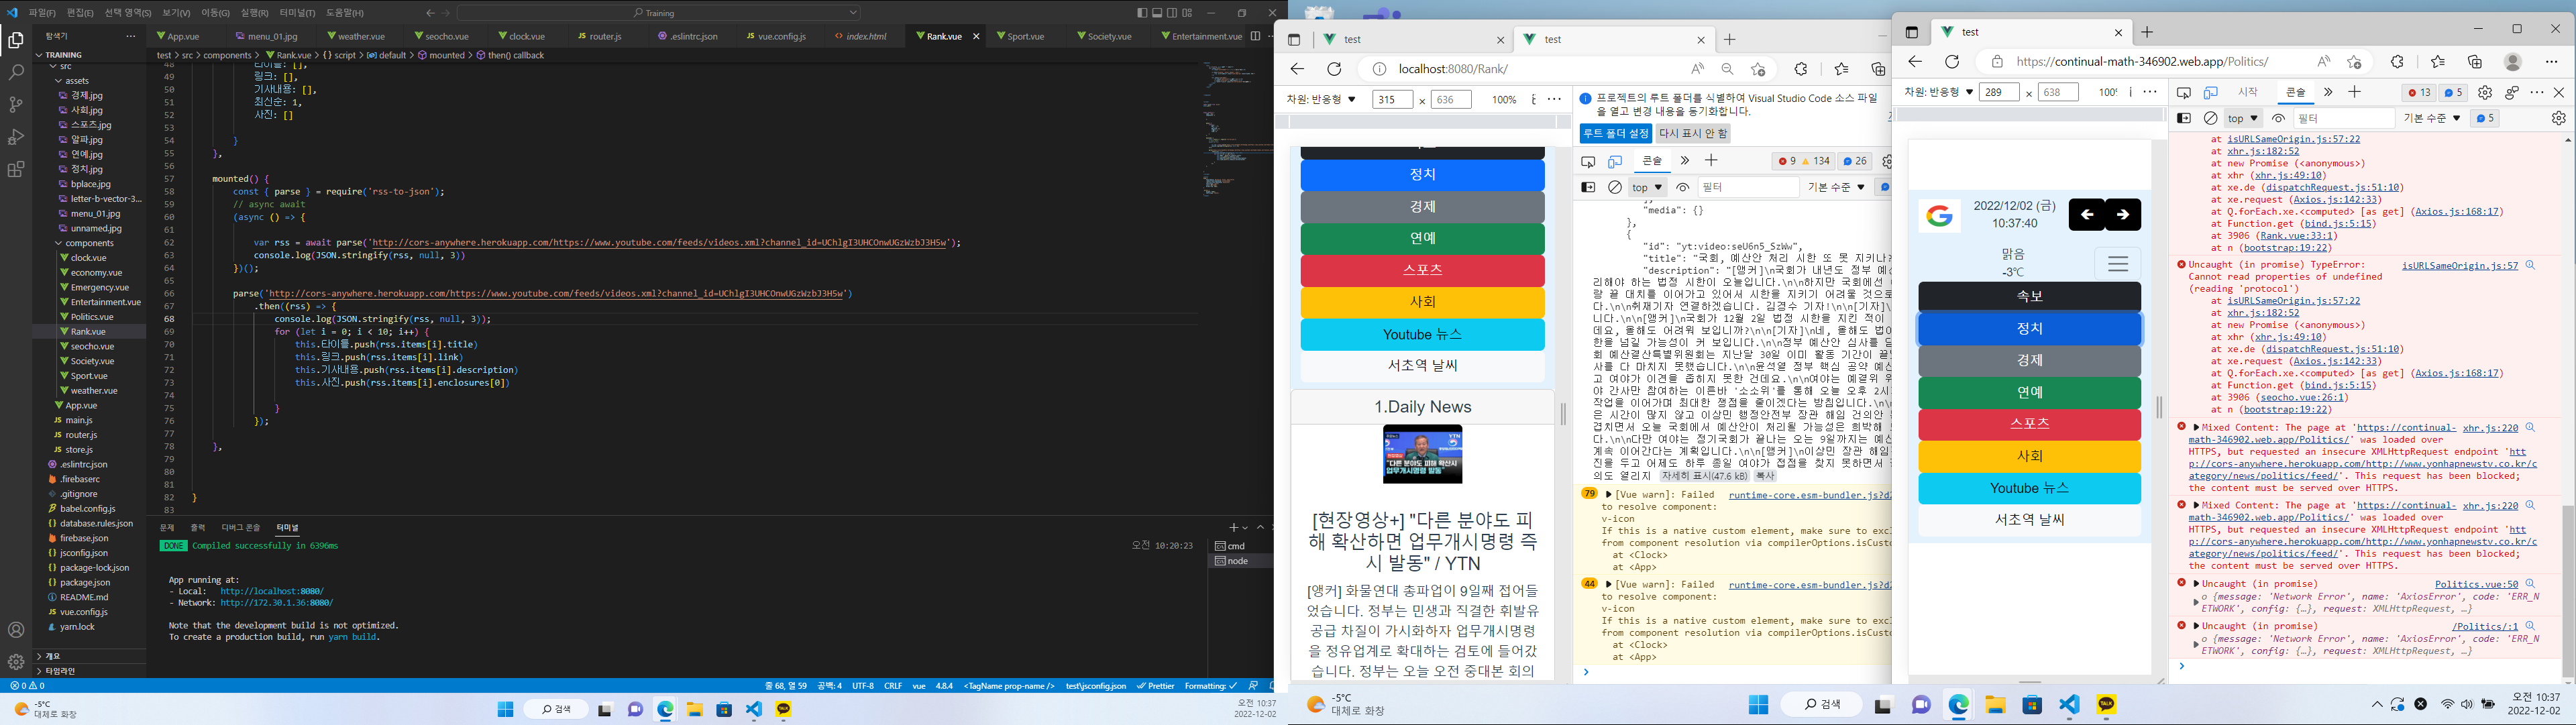Switch to the 디버그 콘솔 panel tab

tap(241, 527)
